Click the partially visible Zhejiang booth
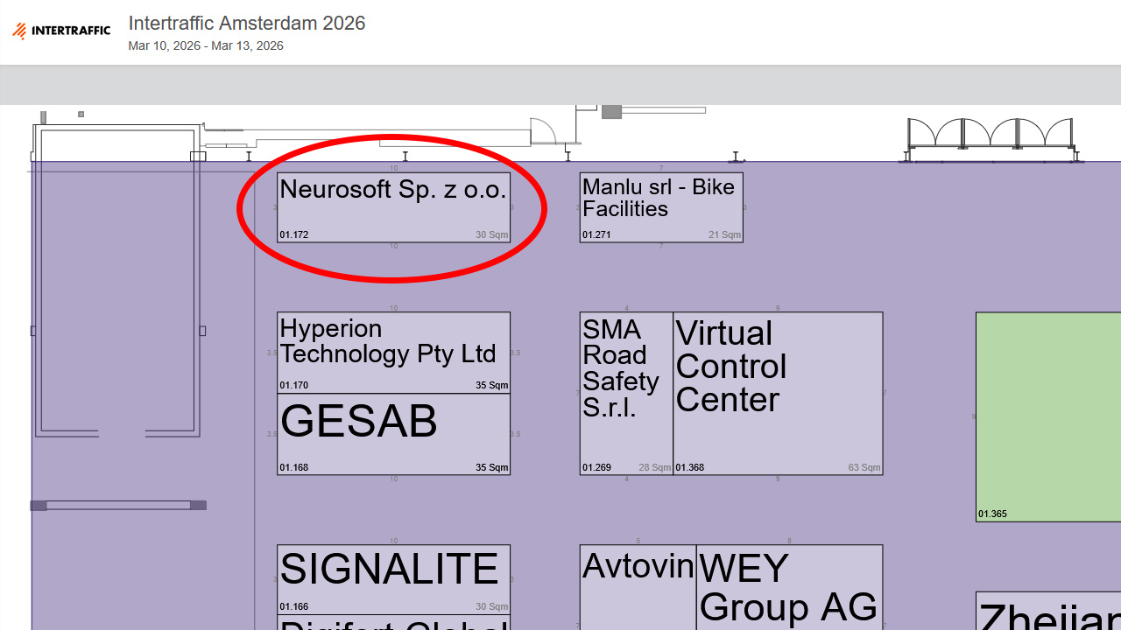Viewport: 1121px width, 630px height. point(1048,612)
